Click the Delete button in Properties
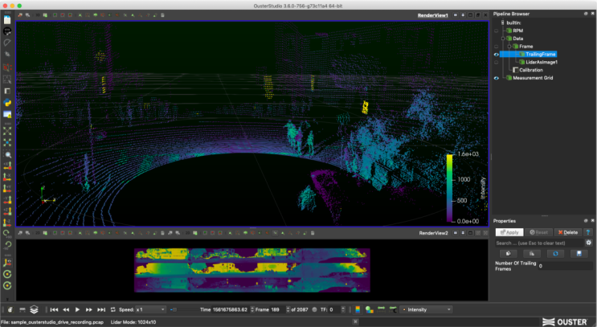The width and height of the screenshot is (597, 327). tap(568, 232)
